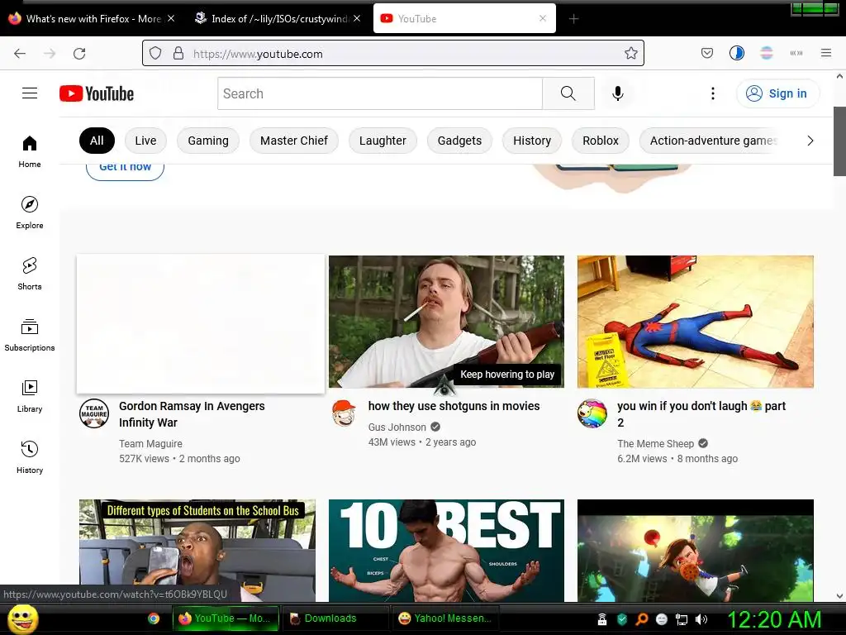Open how they use shotguns title
846x635 pixels.
[454, 406]
